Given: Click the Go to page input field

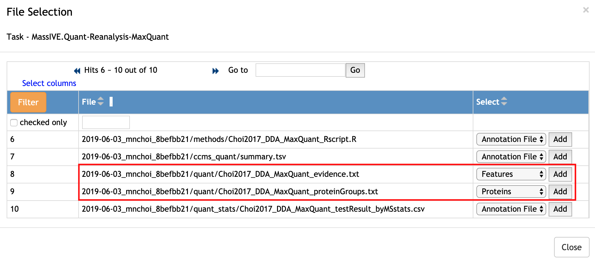Looking at the screenshot, I should 300,70.
